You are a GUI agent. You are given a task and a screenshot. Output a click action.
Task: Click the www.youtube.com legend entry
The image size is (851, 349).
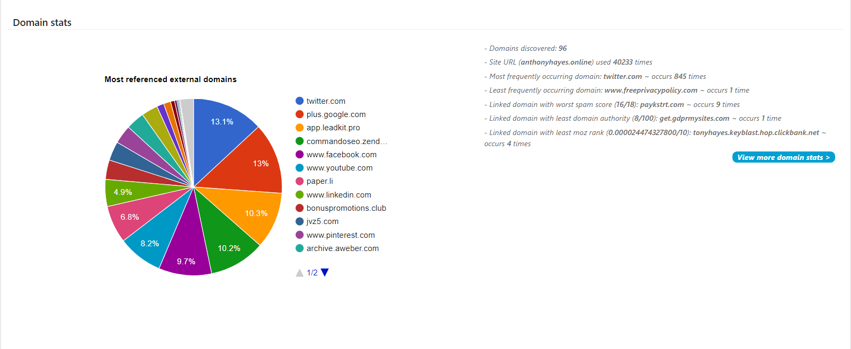tap(334, 168)
